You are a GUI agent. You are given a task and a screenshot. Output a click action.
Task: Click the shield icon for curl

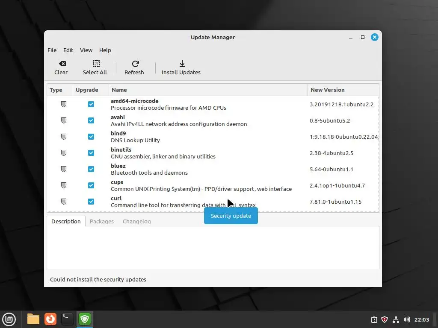[64, 202]
